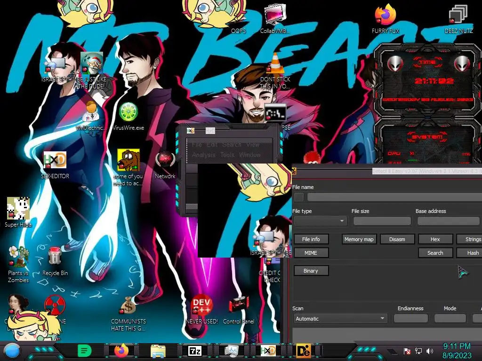
Task: Open the Tools menu in HxD
Action: pos(227,155)
